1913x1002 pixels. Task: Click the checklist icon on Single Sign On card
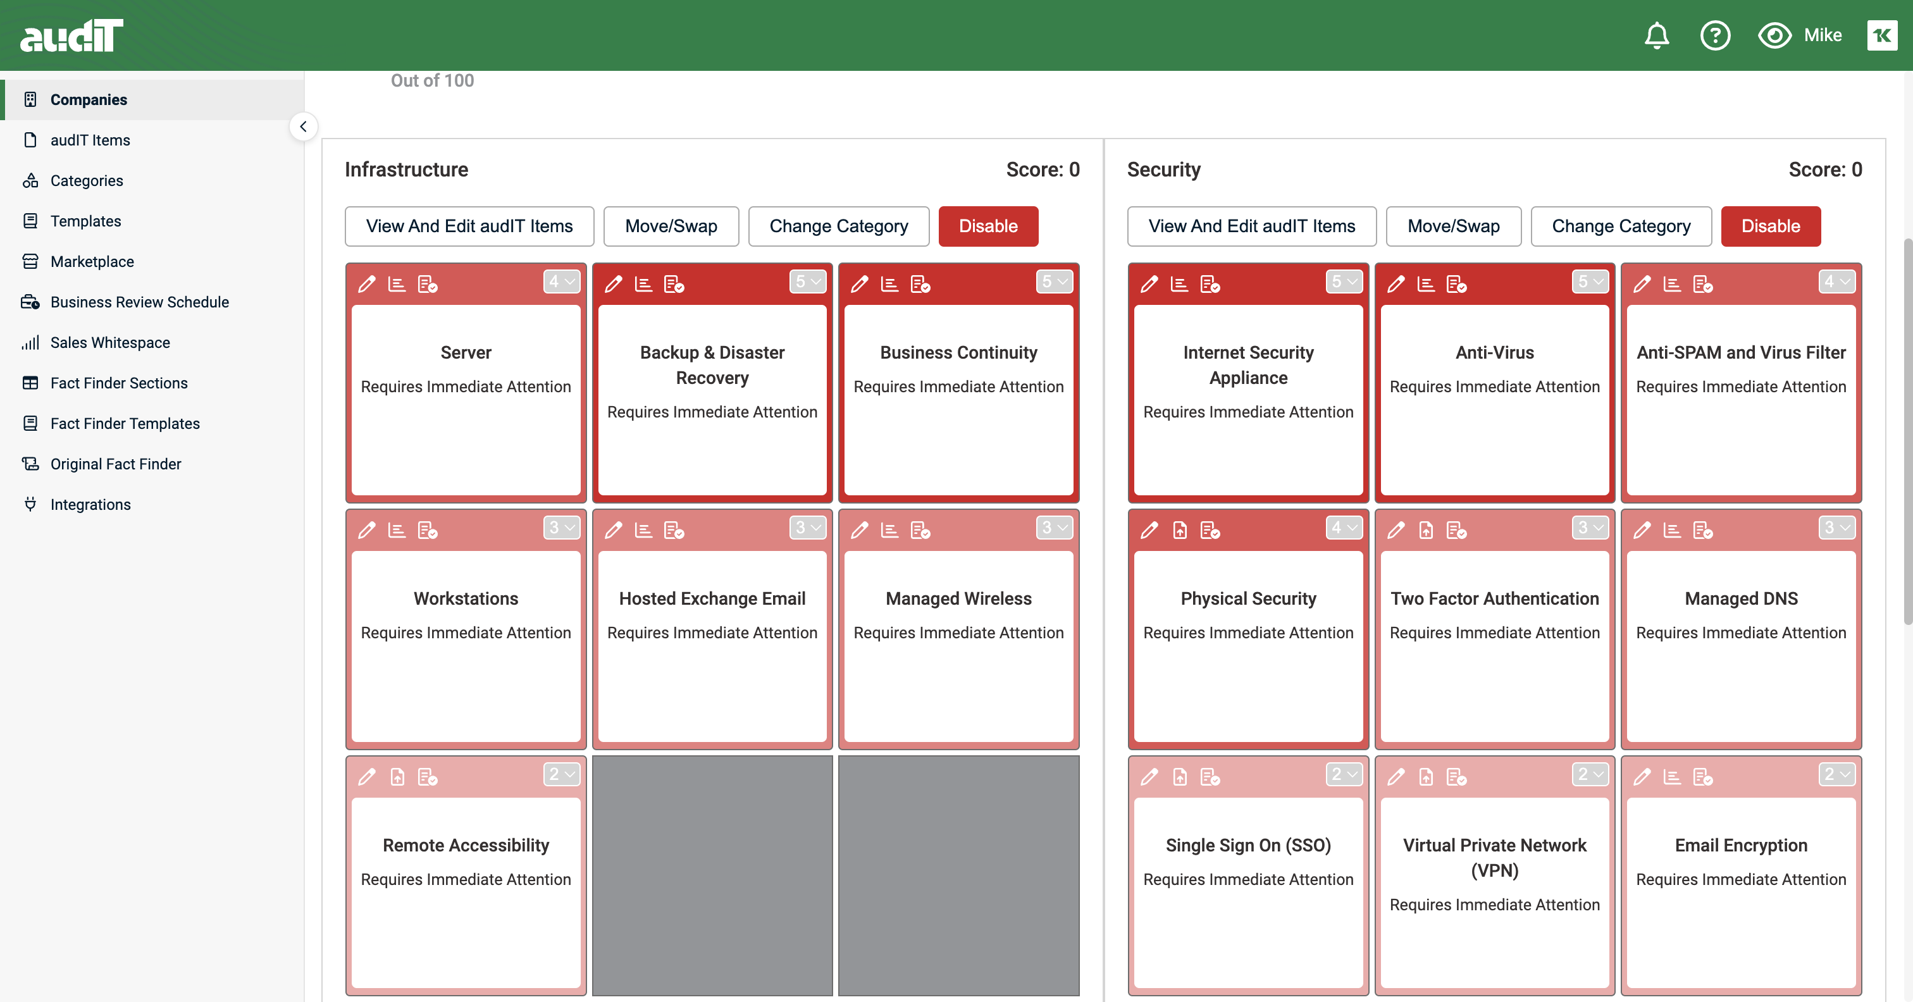tap(1210, 776)
